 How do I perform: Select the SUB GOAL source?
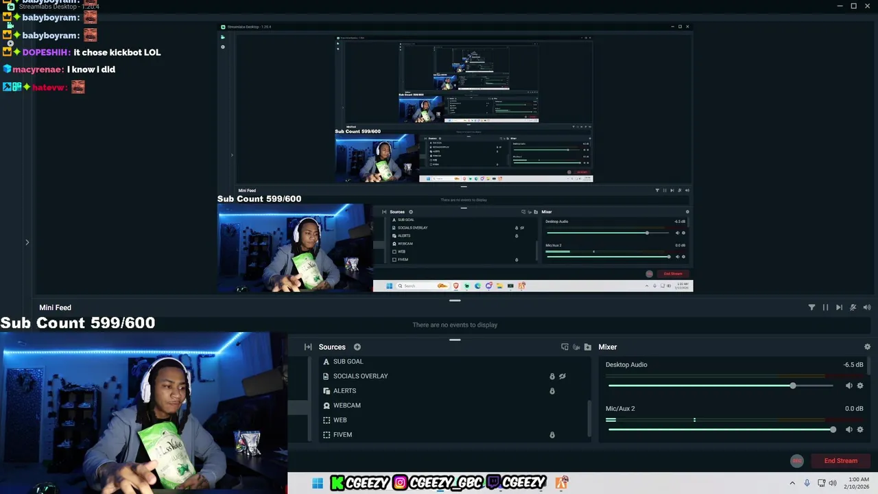[348, 362]
